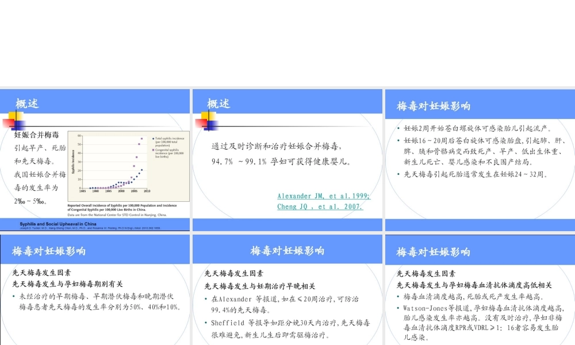The height and width of the screenshot is (345, 575).
Task: Click the syphilis incidence chart image
Action: click(x=129, y=166)
